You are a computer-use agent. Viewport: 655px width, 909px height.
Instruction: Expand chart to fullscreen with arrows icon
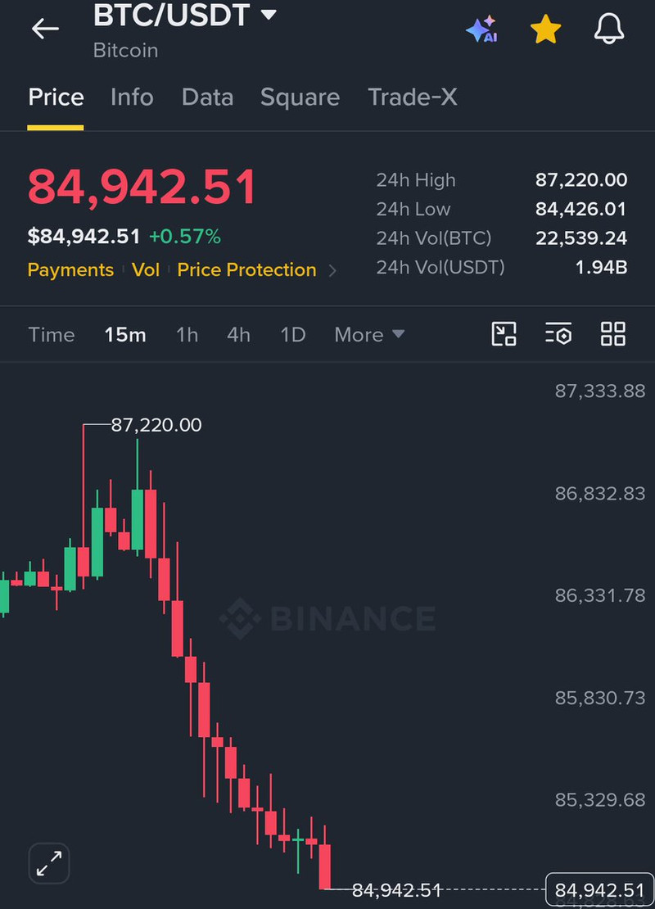[x=48, y=863]
